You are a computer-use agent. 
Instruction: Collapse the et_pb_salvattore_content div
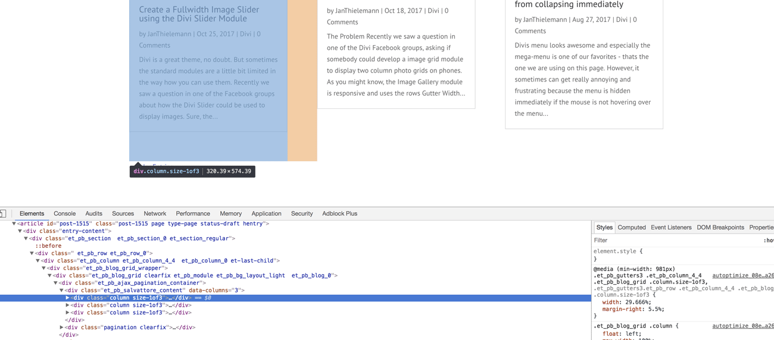tap(61, 291)
